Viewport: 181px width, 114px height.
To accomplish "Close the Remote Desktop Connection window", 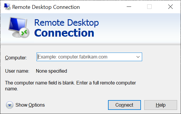I will (170, 7).
